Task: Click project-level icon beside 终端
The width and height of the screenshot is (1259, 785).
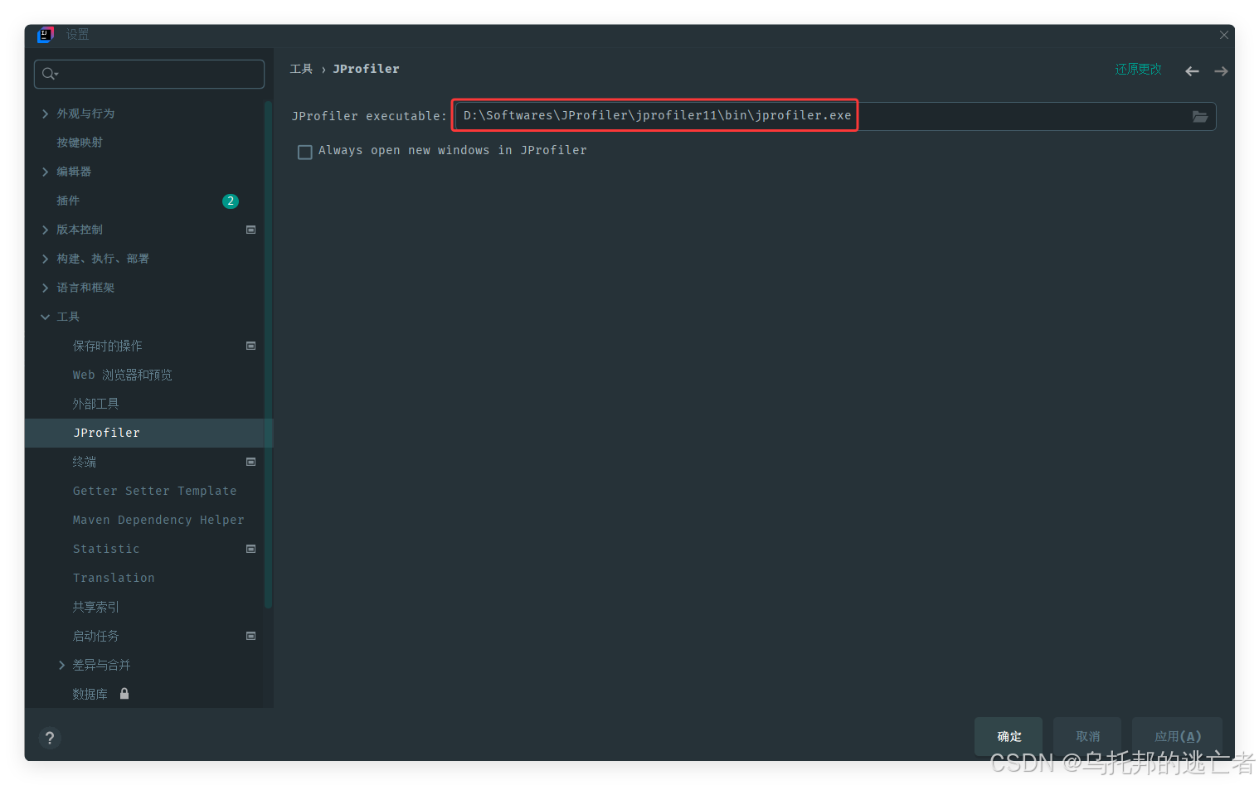Action: (250, 462)
